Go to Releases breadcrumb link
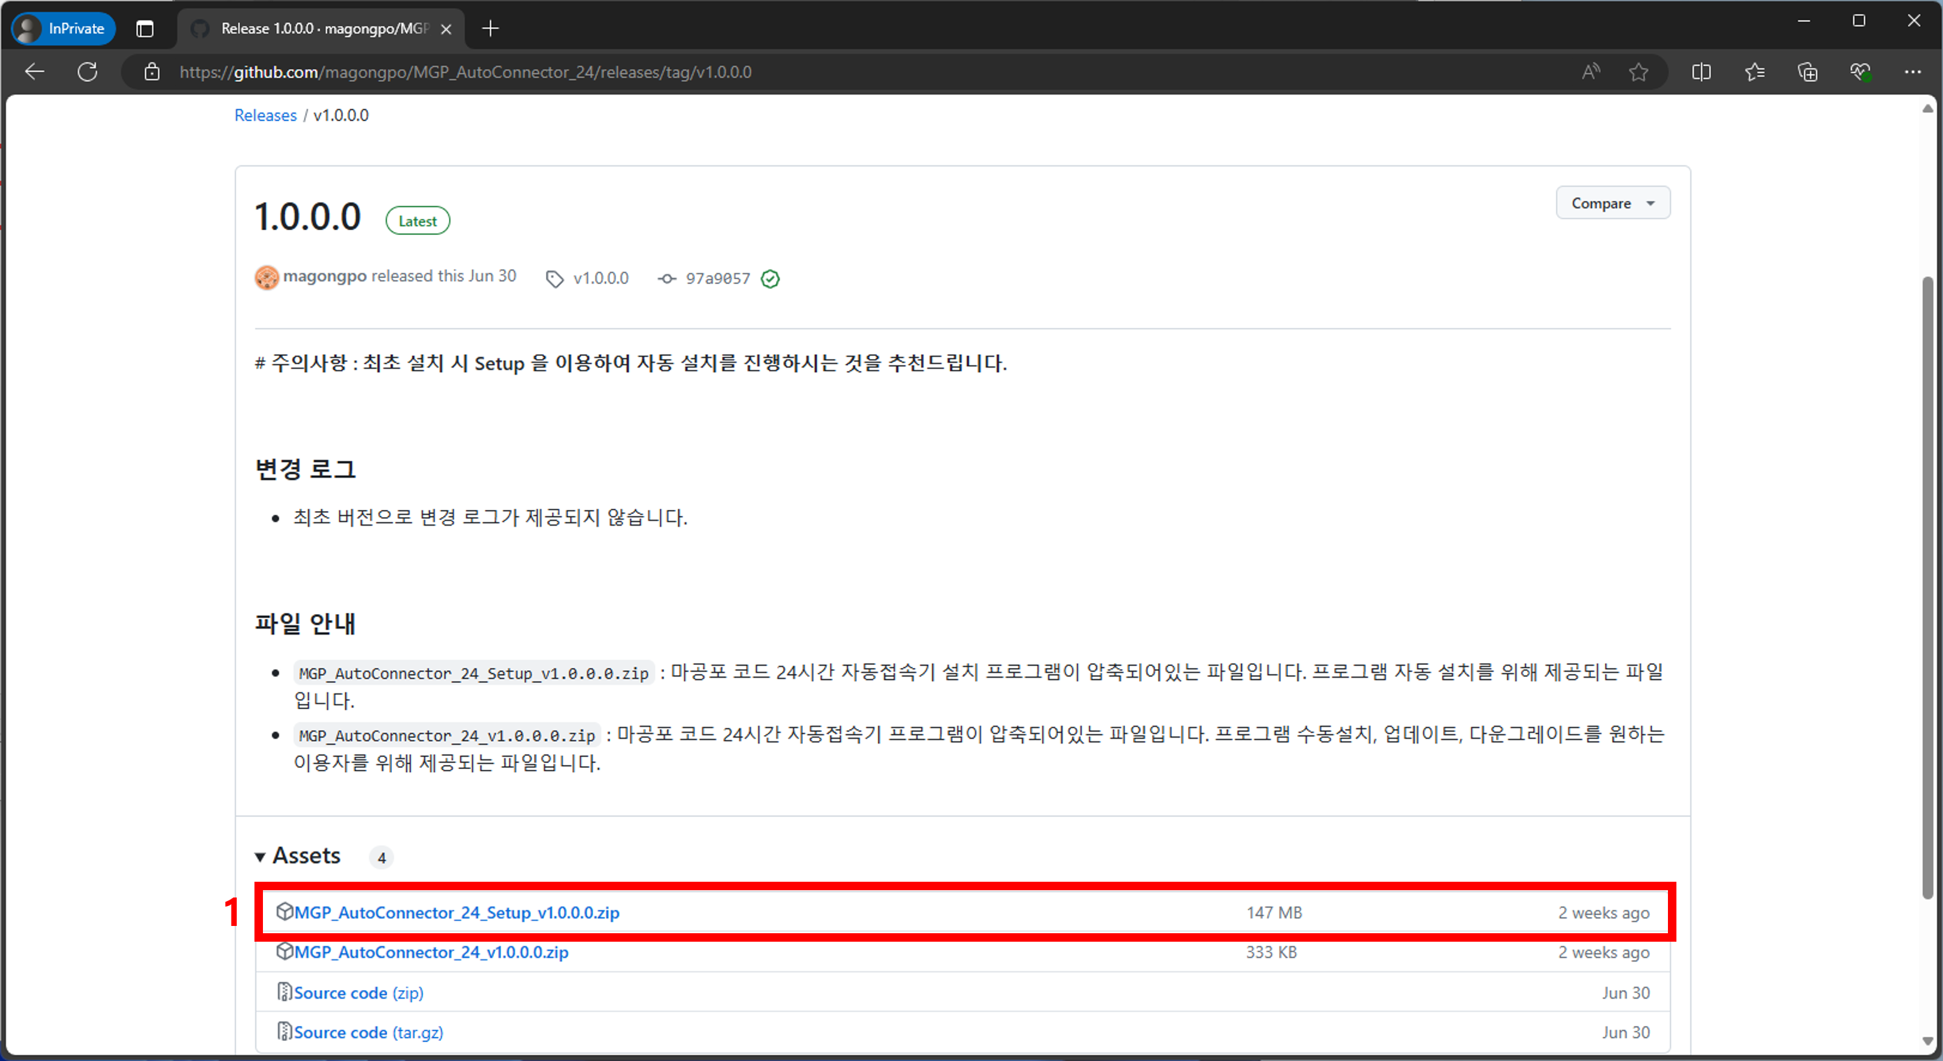This screenshot has width=1943, height=1061. (265, 116)
